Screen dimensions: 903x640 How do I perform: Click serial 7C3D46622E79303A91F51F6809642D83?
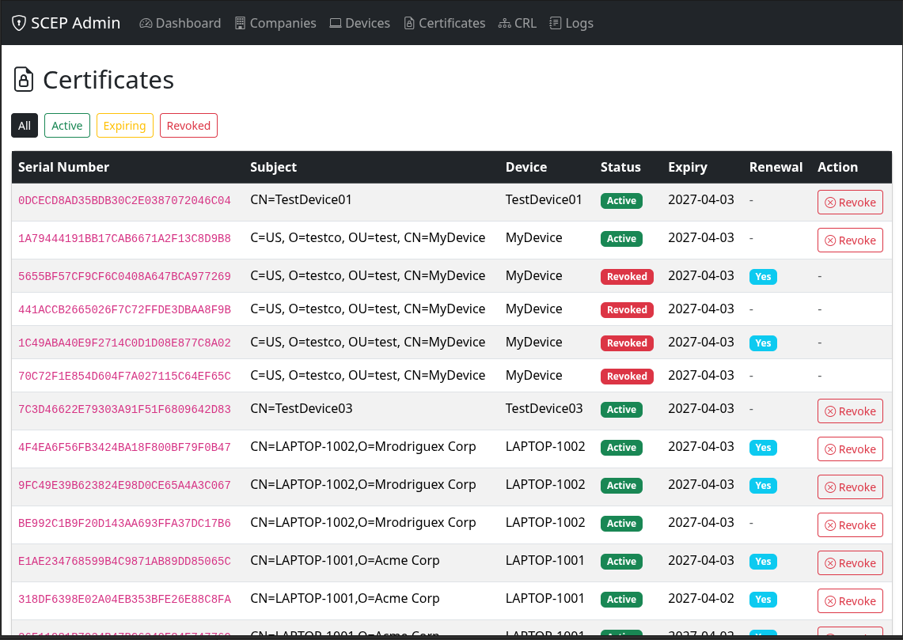coord(124,409)
